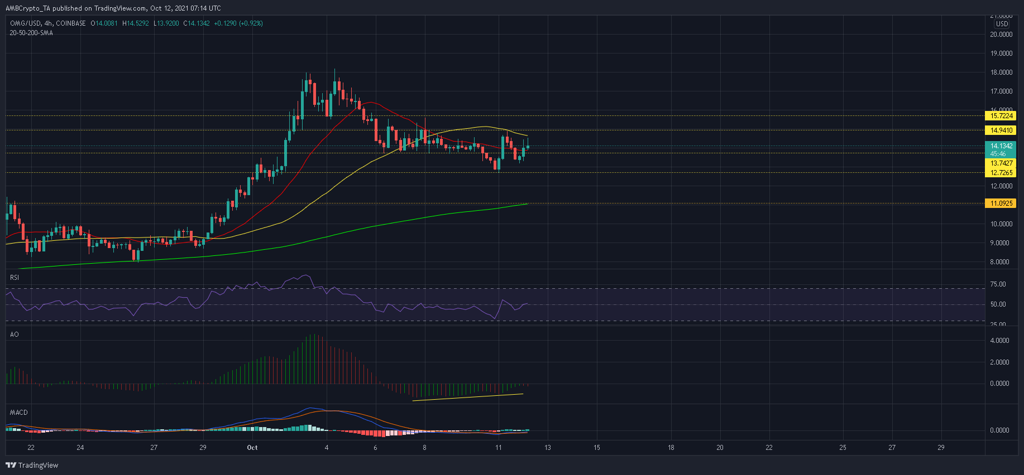Click the yellow AO divergence trendline
This screenshot has width=1024, height=475.
coord(467,397)
